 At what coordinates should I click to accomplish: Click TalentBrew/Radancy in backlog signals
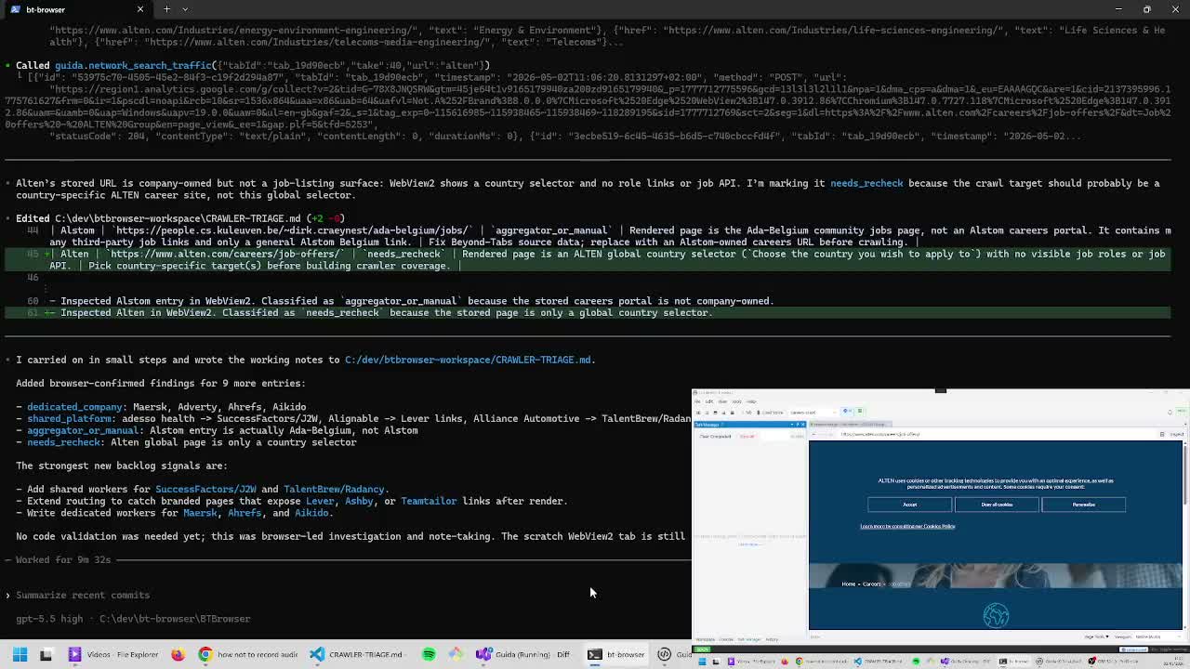tap(334, 489)
